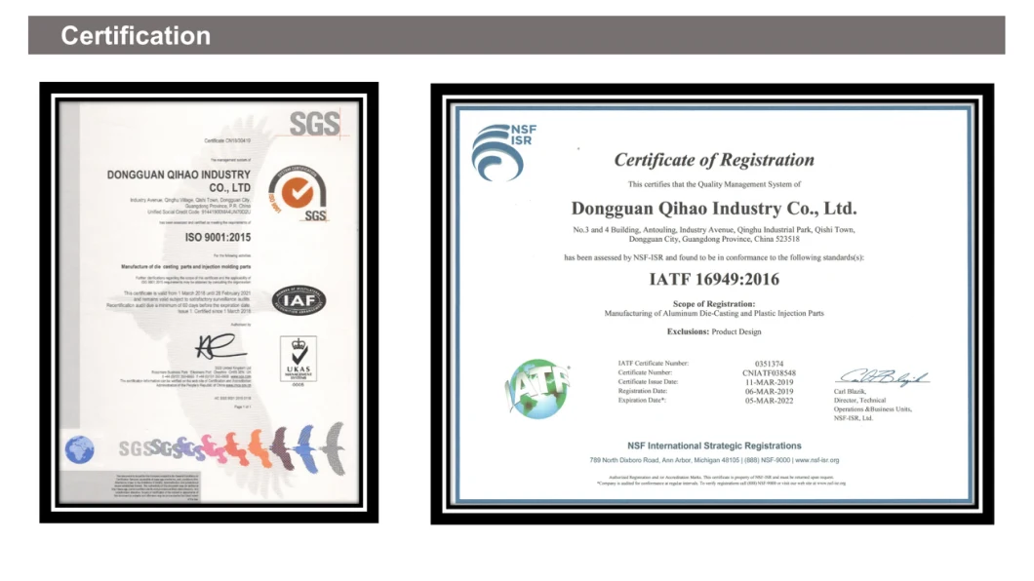Click Carl Blazik's signature on the NSF certificate
Viewport: 1034px width, 581px height.
click(x=882, y=377)
